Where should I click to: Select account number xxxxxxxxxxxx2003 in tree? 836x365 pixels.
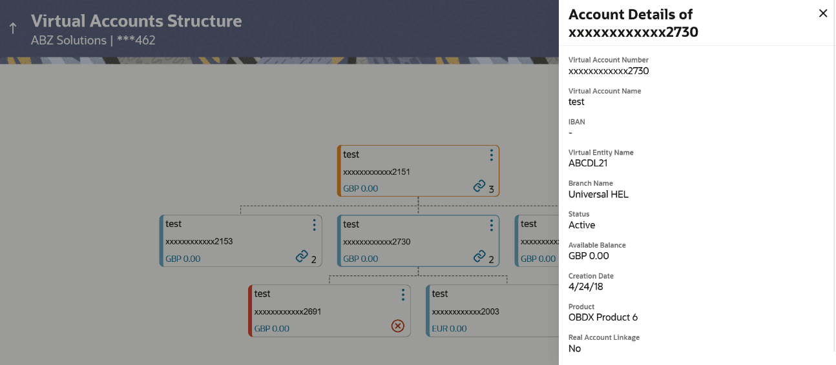pyautogui.click(x=465, y=311)
